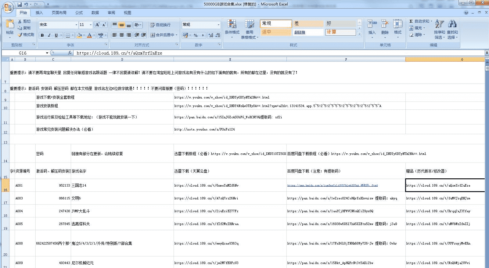The height and width of the screenshot is (268, 489).
Task: Save the workbook using the floppy disk icon
Action: [20, 4]
